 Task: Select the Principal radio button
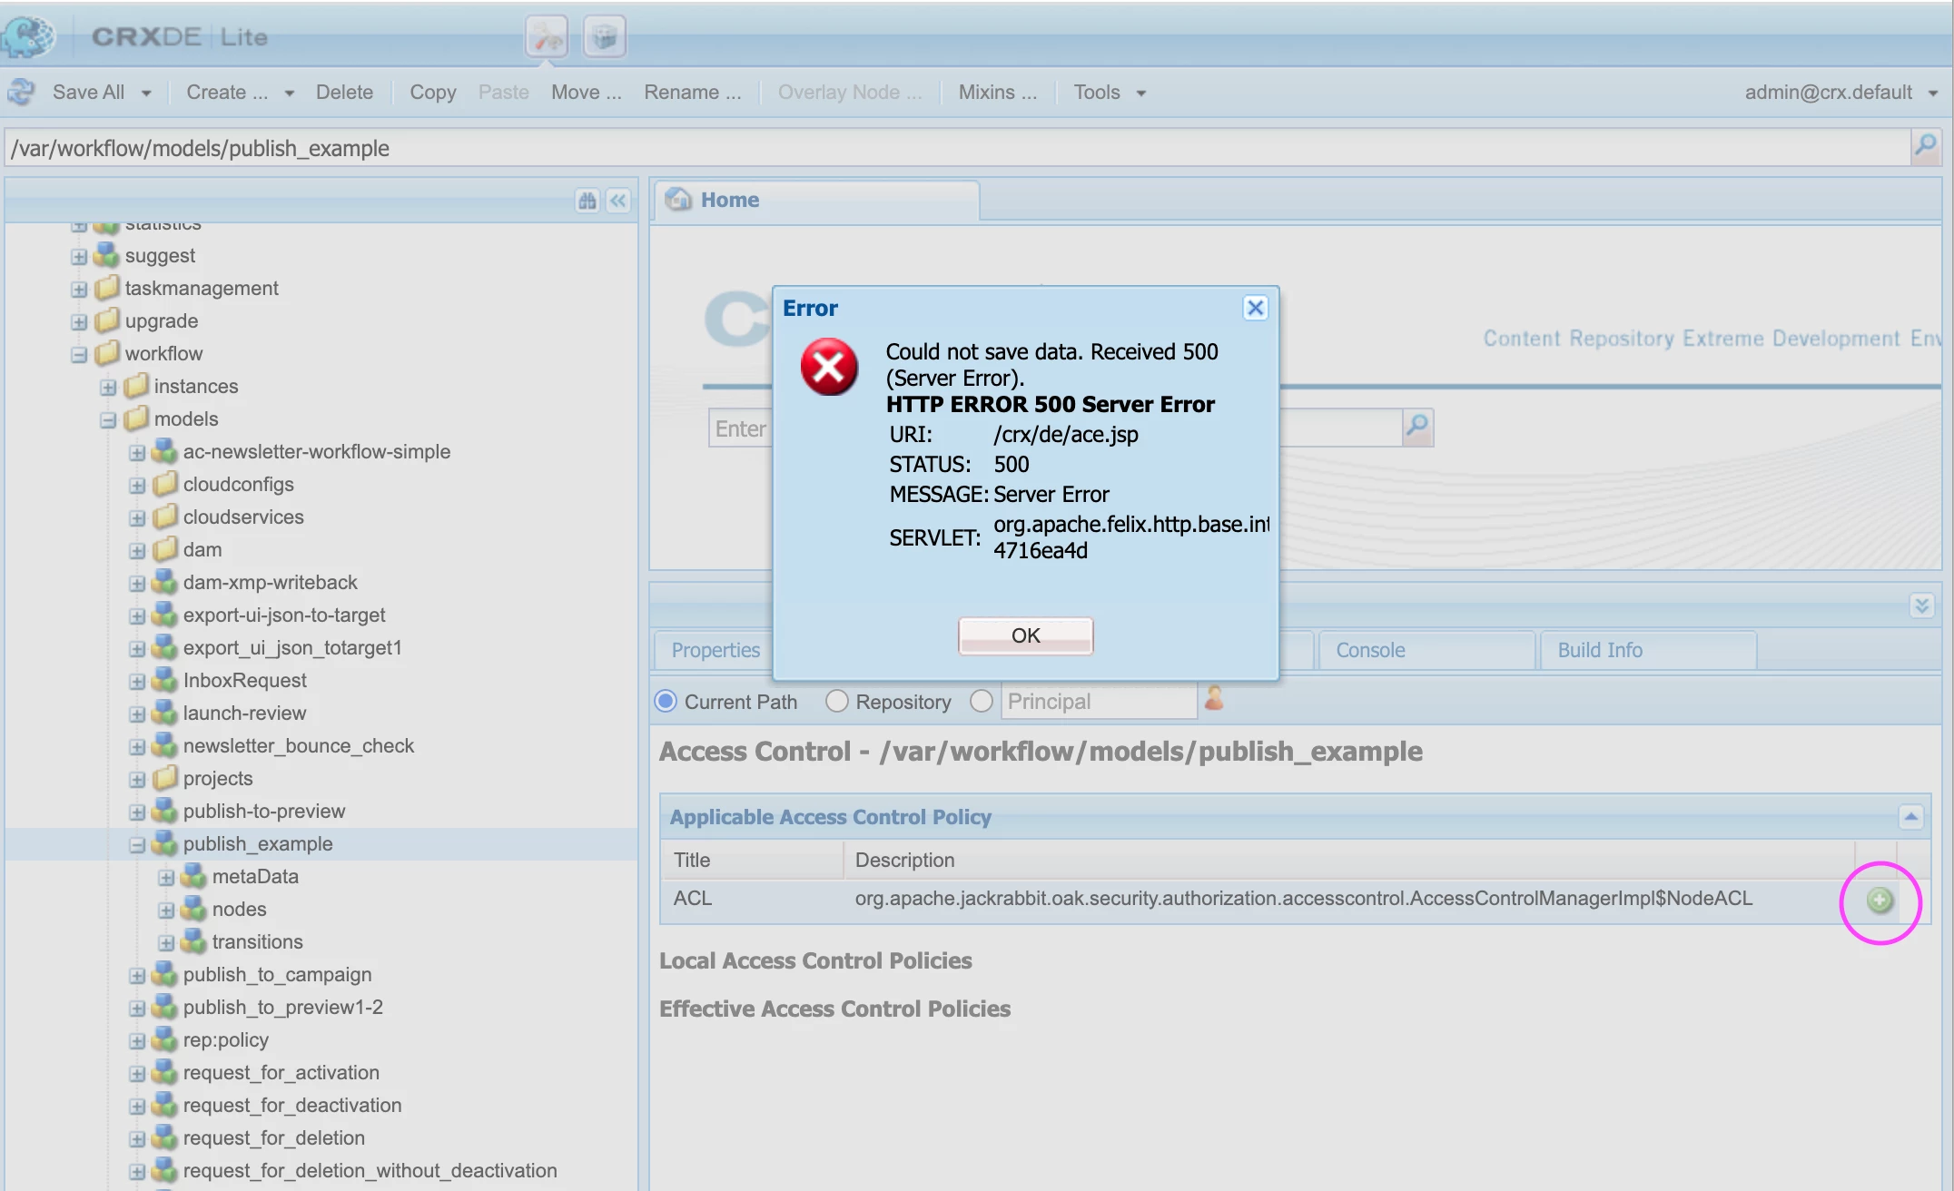(x=981, y=701)
